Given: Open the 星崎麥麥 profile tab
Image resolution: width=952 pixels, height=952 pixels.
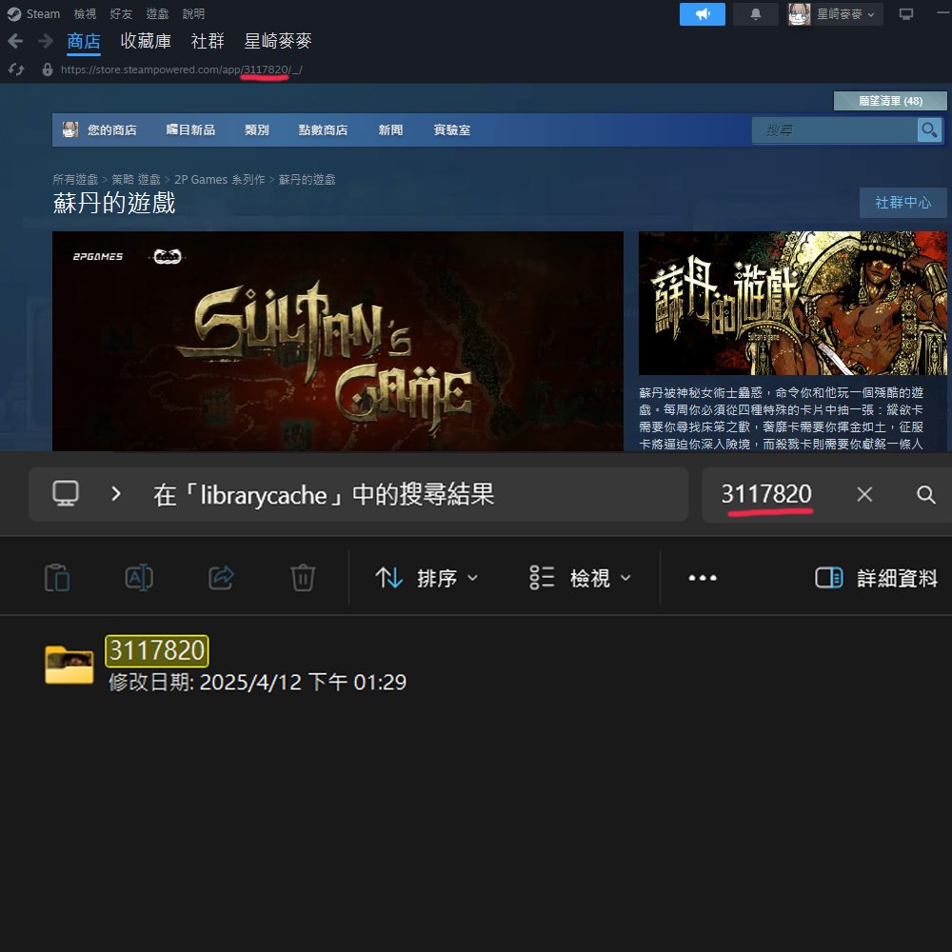Looking at the screenshot, I should tap(278, 41).
